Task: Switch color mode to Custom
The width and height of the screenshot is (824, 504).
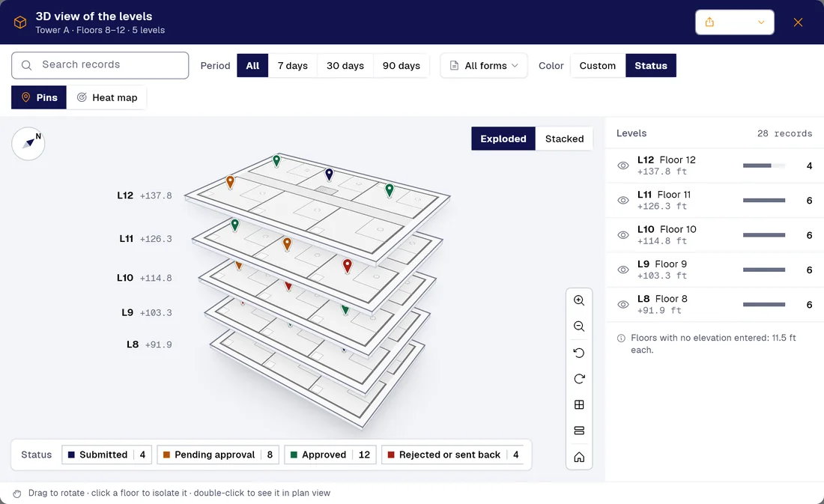Action: coord(598,66)
